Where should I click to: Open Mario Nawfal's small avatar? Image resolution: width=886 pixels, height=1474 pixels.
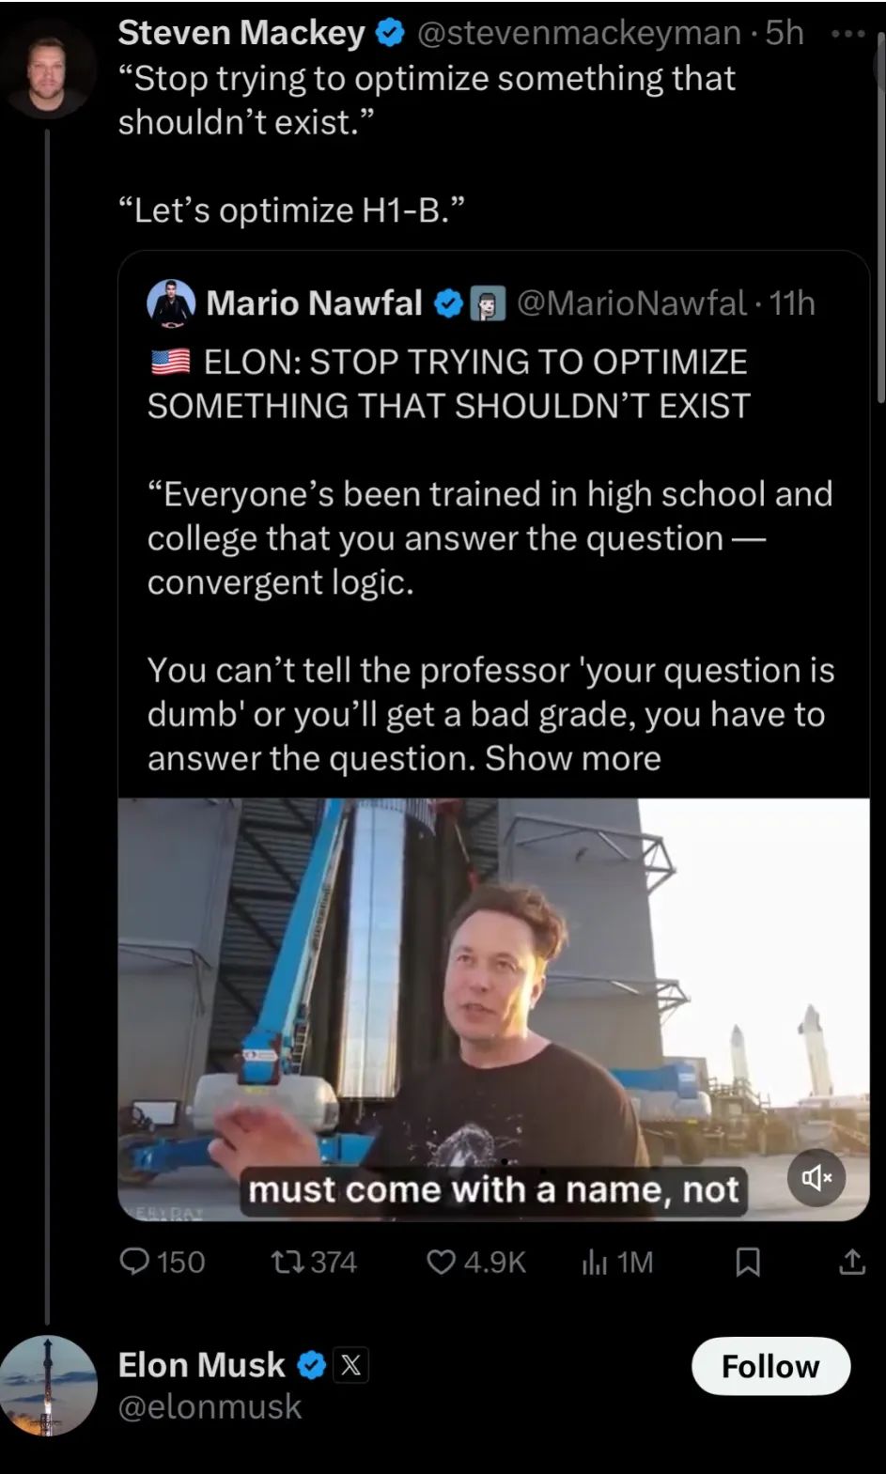pos(171,303)
